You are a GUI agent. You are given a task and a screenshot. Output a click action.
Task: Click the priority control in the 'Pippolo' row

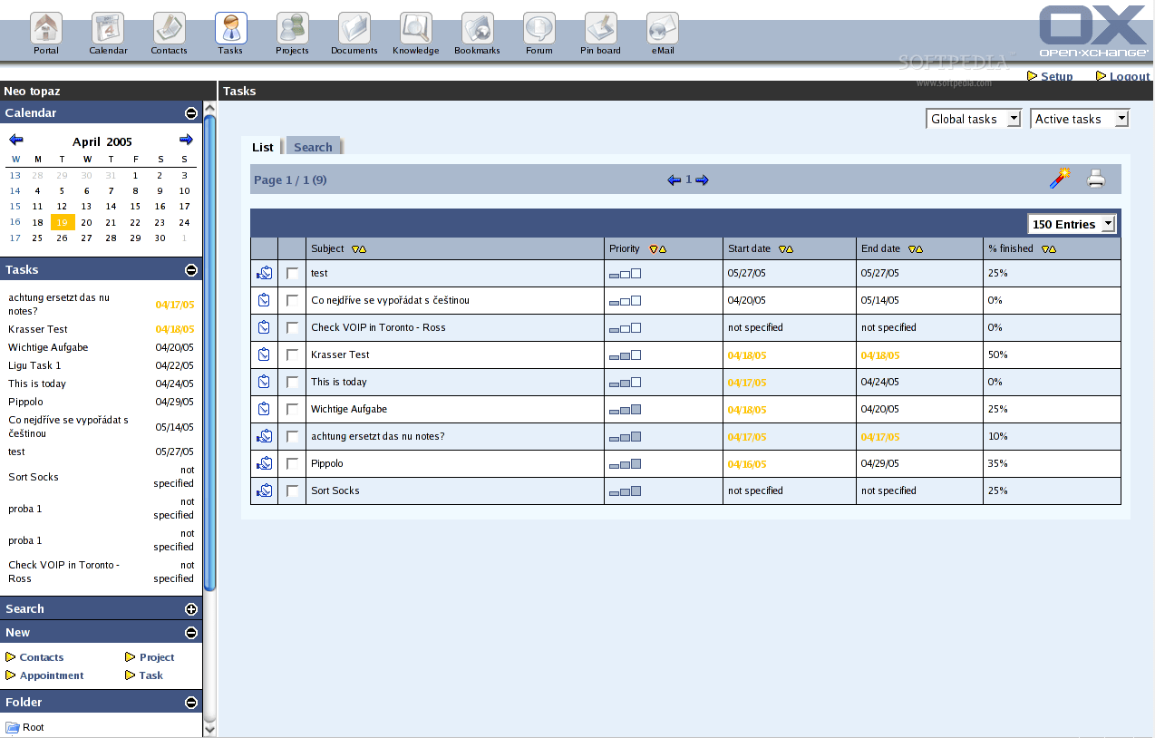point(626,463)
